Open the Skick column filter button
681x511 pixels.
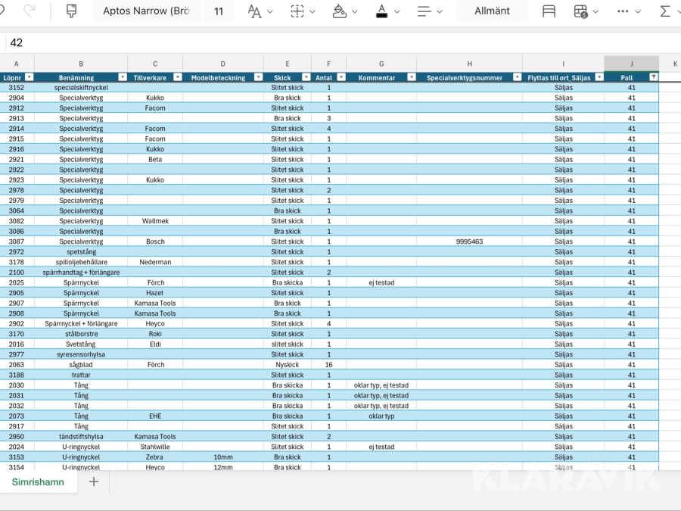pyautogui.click(x=306, y=77)
